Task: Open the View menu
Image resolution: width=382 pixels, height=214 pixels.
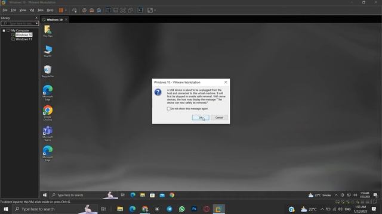Action: click(23, 10)
